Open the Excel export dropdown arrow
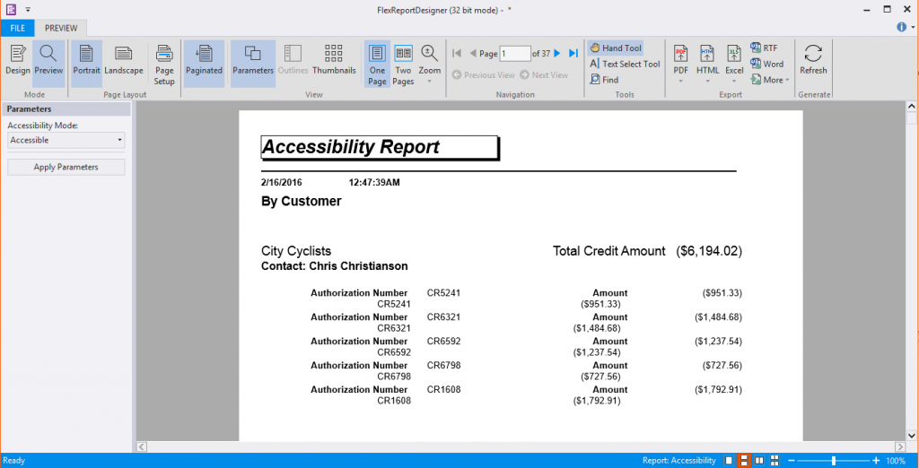This screenshot has width=919, height=468. coord(734,81)
